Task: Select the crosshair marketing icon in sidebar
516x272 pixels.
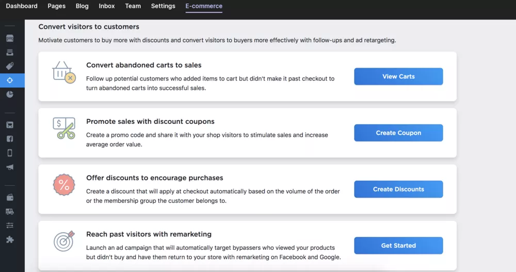Action: point(10,81)
